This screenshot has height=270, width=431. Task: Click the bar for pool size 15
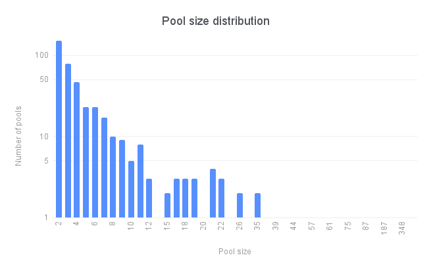167,206
